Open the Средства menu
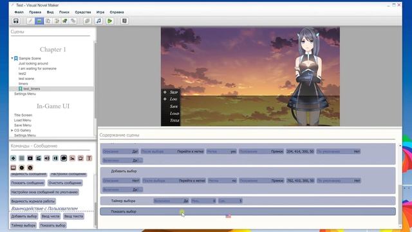 [83, 12]
